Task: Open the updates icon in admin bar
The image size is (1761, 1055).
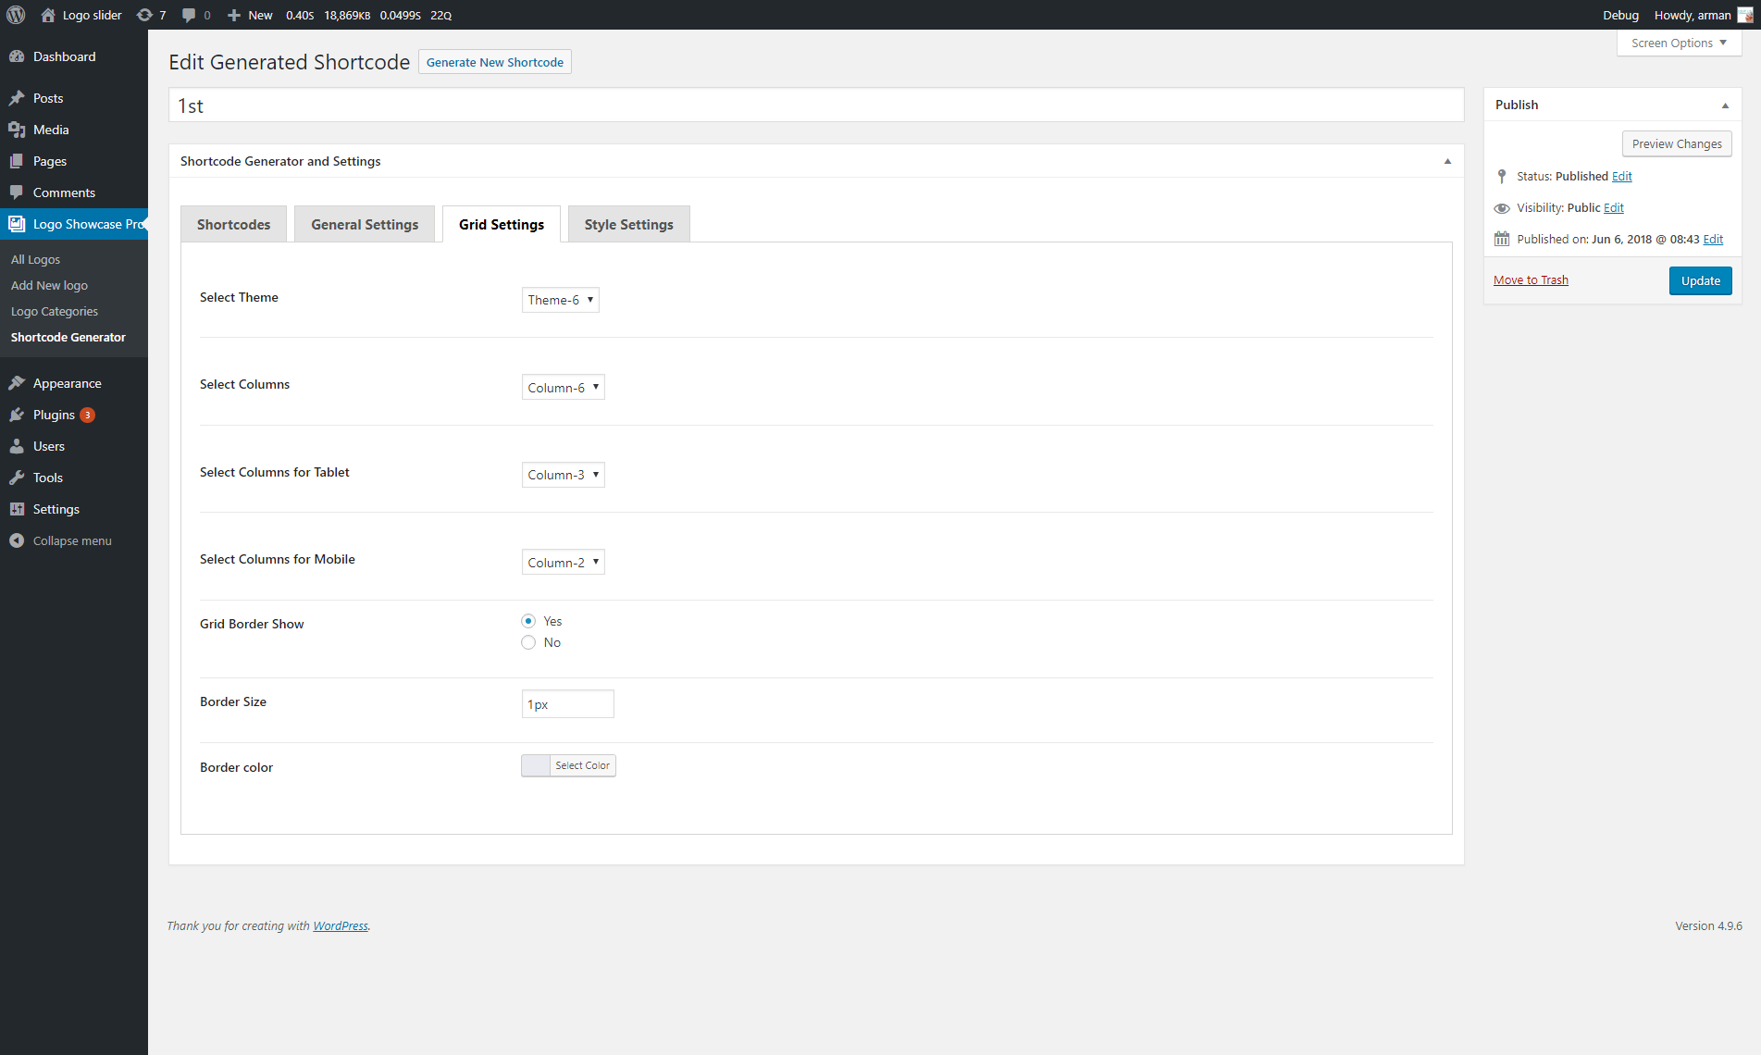Action: tap(144, 15)
